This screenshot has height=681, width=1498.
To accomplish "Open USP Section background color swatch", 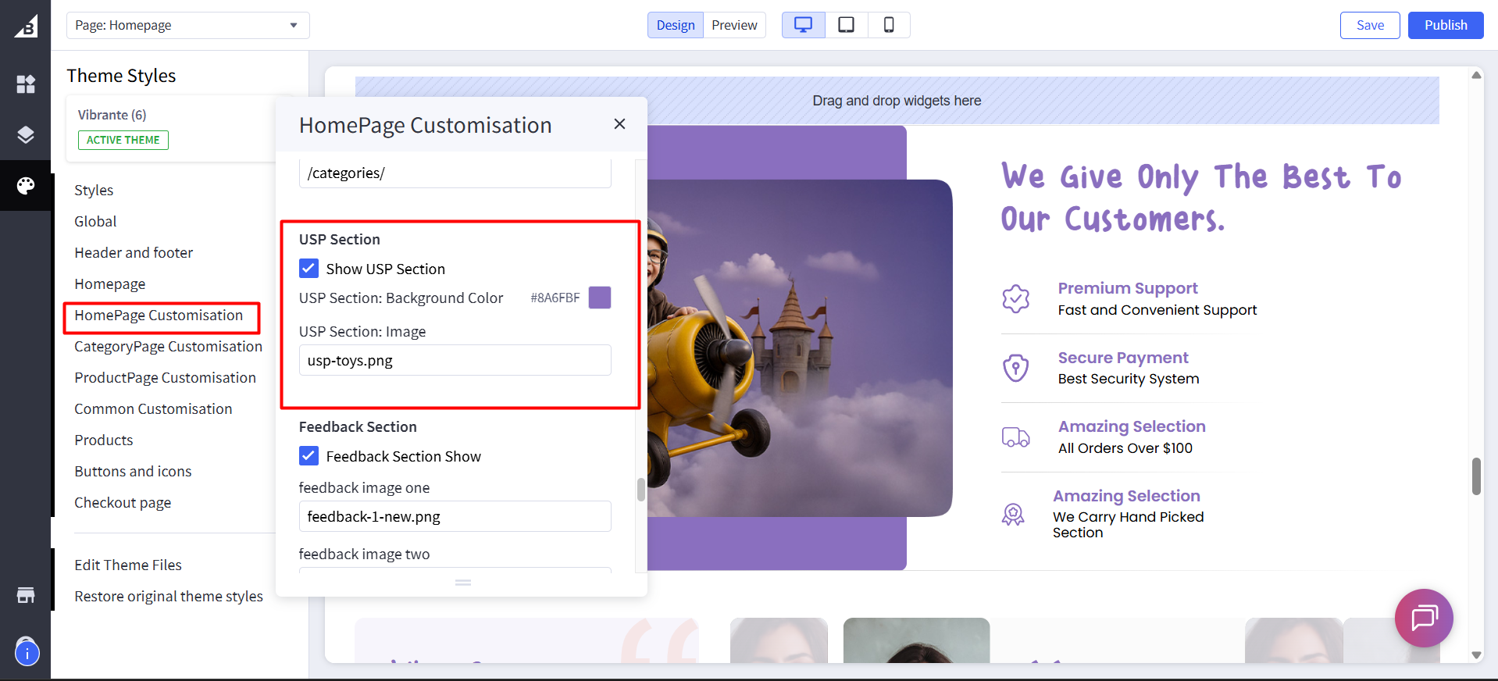I will tap(600, 298).
